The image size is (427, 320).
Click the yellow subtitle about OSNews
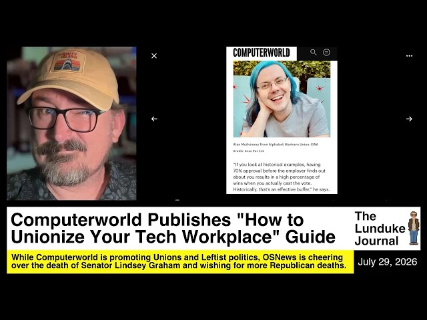[x=179, y=261]
